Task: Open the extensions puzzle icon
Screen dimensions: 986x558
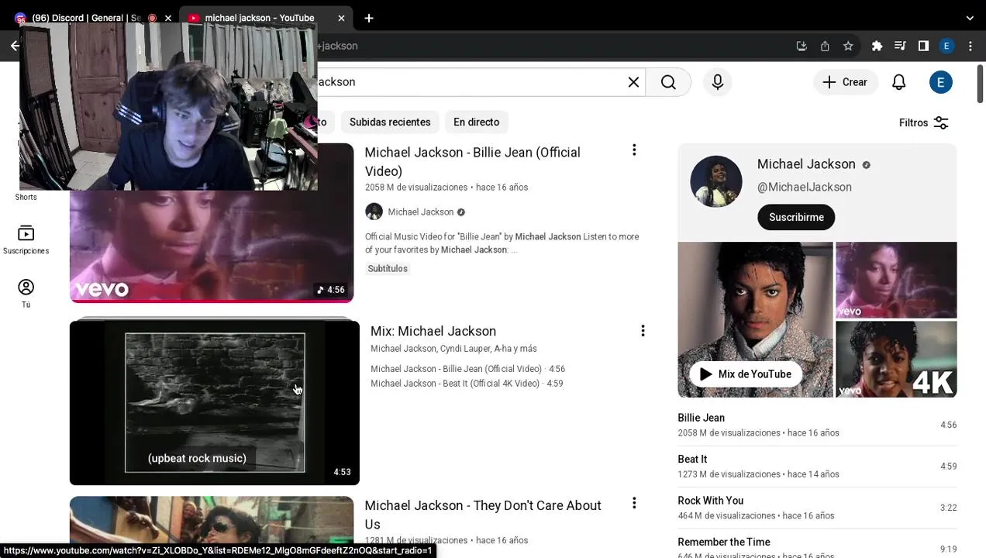Action: 877,46
